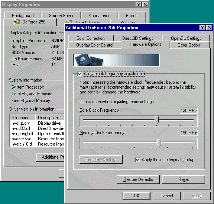This screenshot has width=214, height=204.
Task: Click the BIOS version 2.10.01 value
Action: pyautogui.click(x=58, y=52)
